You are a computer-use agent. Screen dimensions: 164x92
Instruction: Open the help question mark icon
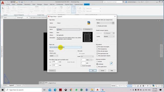pos(147,2)
